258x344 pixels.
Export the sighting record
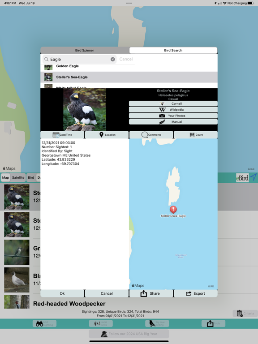click(x=196, y=293)
